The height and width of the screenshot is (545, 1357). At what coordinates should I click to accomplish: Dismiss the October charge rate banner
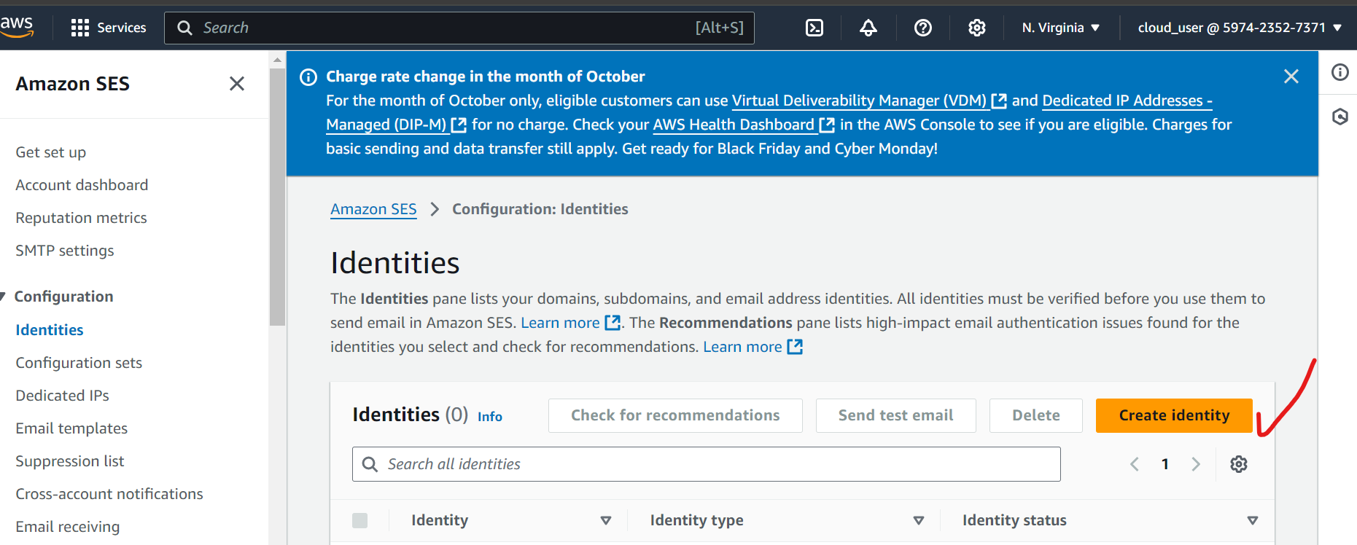pyautogui.click(x=1291, y=77)
